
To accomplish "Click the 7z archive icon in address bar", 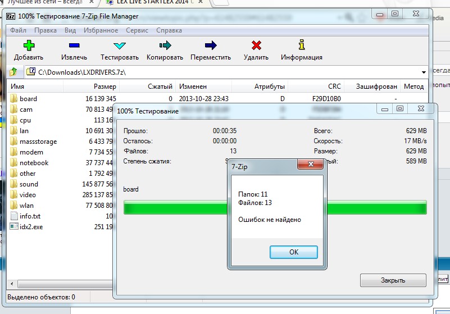I will (31, 71).
